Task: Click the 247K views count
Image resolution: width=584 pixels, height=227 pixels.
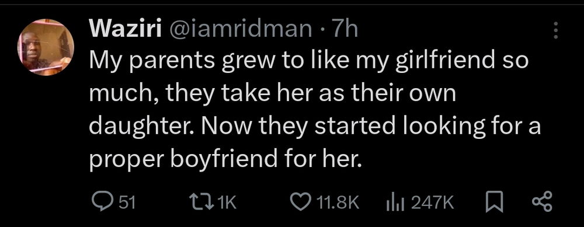Action: point(432,203)
